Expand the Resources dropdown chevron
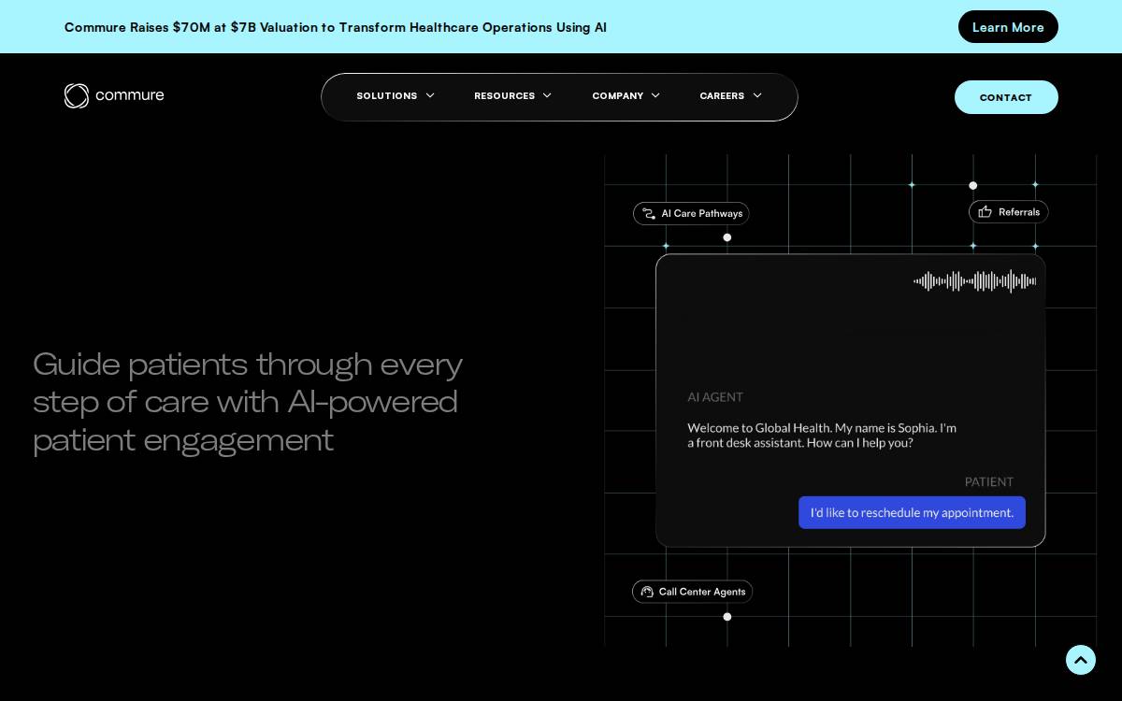This screenshot has height=701, width=1122. point(547,96)
